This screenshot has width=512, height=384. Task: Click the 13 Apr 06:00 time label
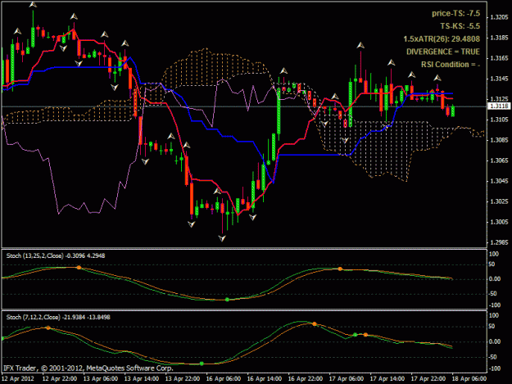[x=101, y=379]
